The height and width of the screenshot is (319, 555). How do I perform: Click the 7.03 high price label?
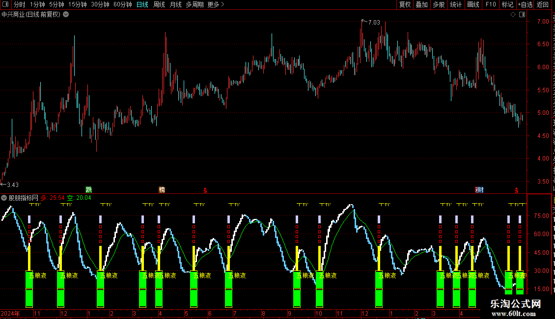[x=374, y=22]
